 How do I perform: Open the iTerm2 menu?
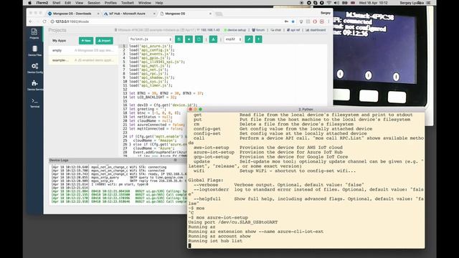[x=42, y=3]
